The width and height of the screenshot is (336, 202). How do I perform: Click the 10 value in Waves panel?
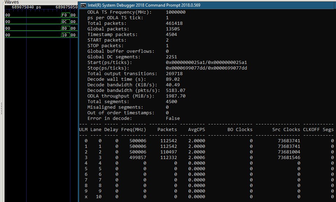(x=64, y=35)
